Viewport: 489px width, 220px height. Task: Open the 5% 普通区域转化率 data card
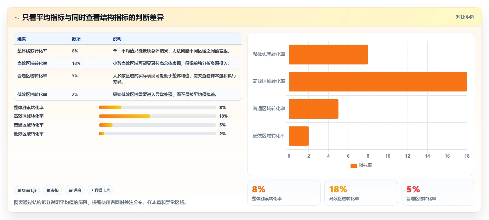(x=438, y=193)
